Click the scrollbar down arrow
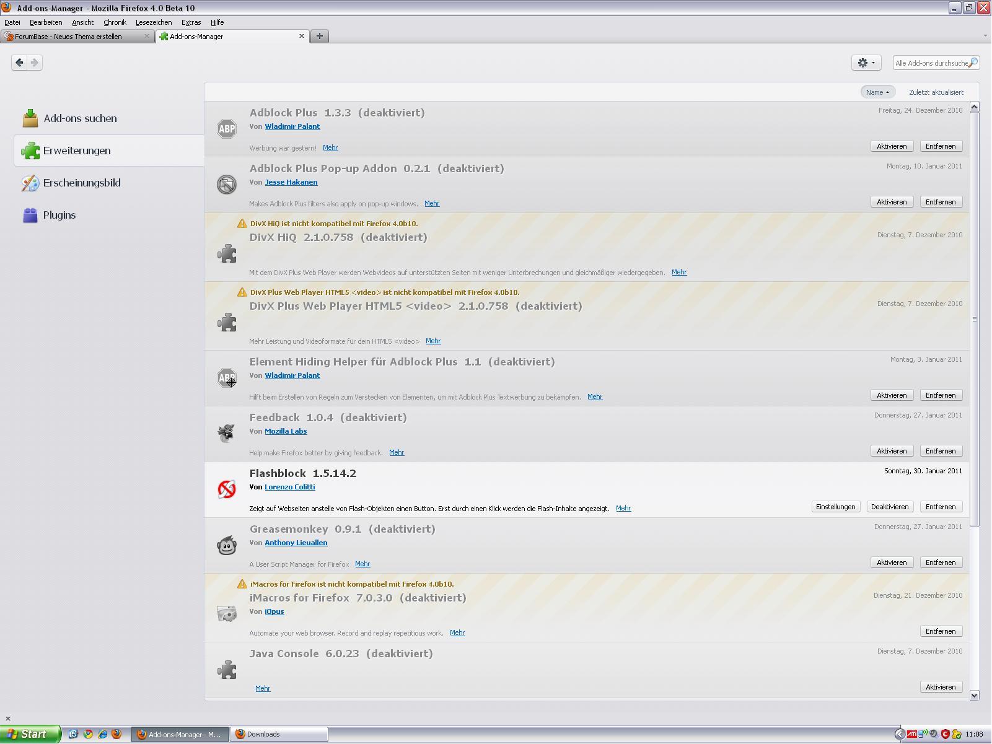Screen dimensions: 992x744 click(x=974, y=695)
